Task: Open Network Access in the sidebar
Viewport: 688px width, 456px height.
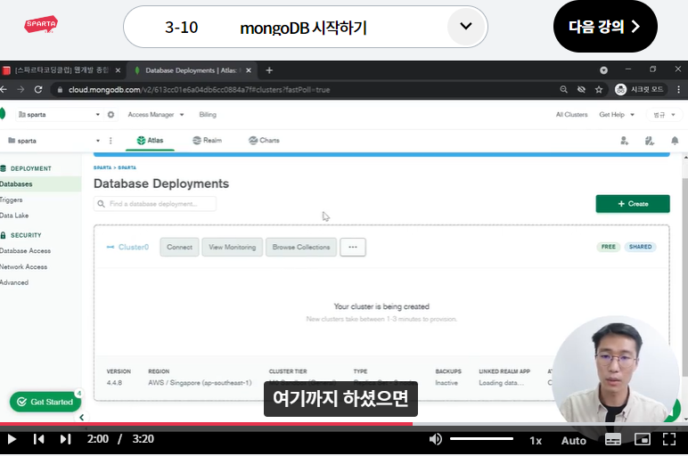Action: [24, 266]
